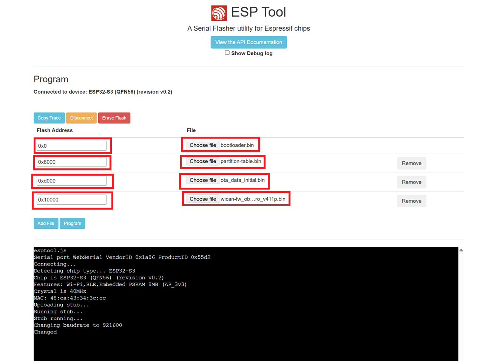
Task: Disconnect from the ESP32-S3 device
Action: click(81, 118)
